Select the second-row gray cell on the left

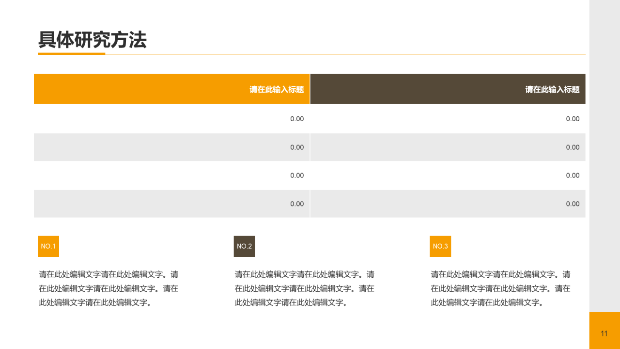[172, 147]
